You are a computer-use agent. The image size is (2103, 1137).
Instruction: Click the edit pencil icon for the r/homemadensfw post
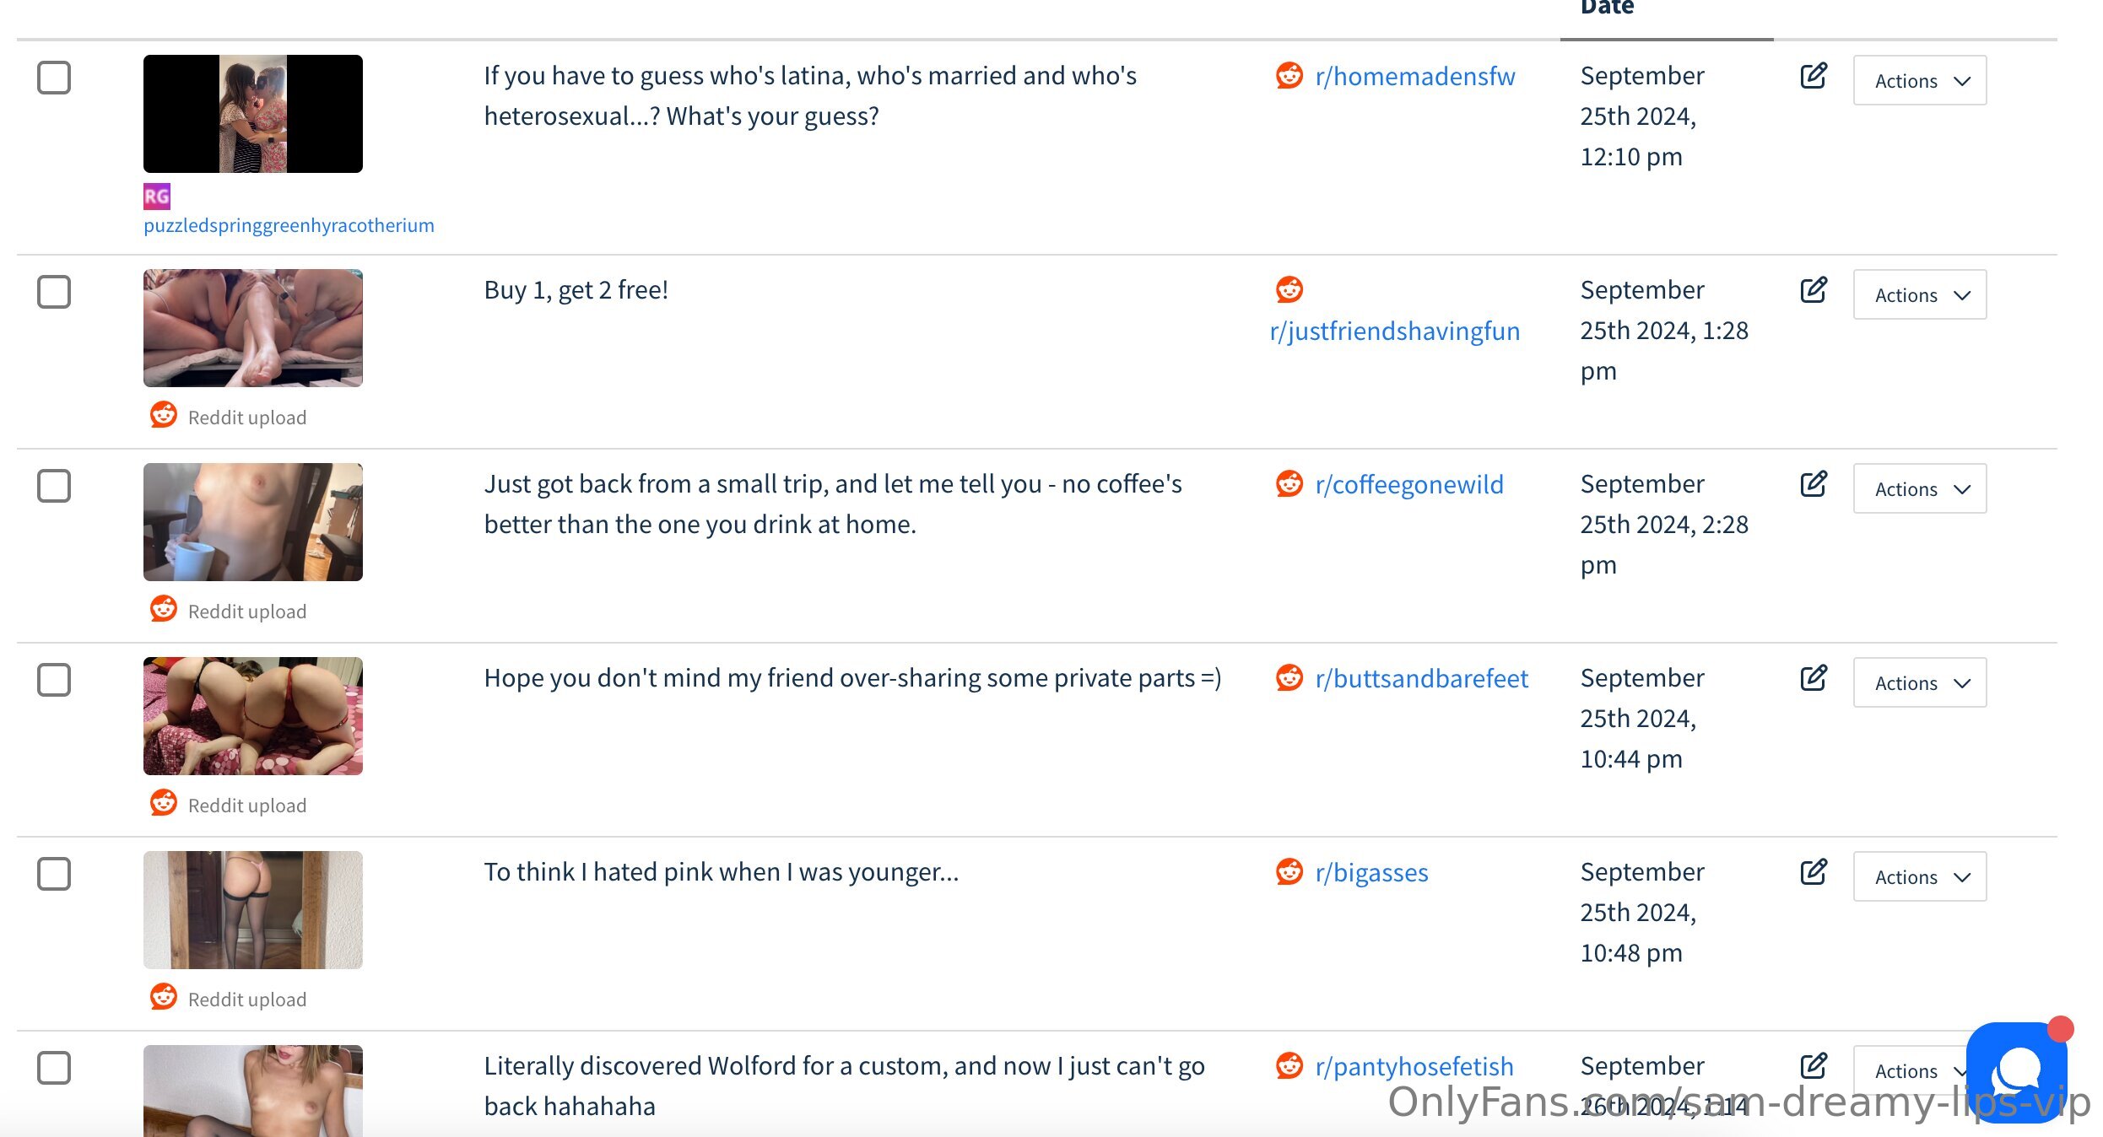point(1814,76)
